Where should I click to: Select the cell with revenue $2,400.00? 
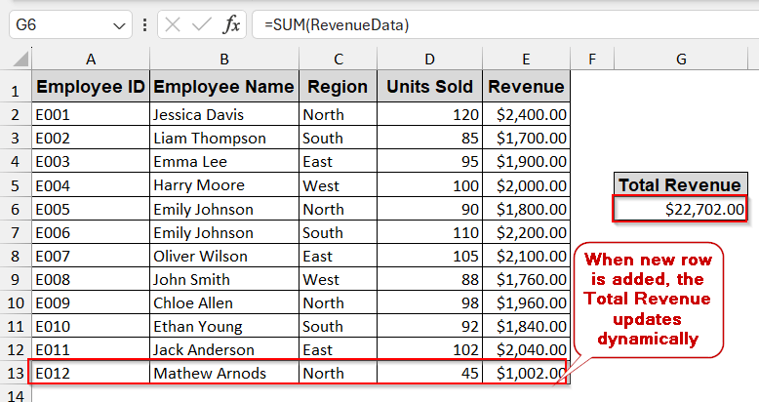coord(527,114)
